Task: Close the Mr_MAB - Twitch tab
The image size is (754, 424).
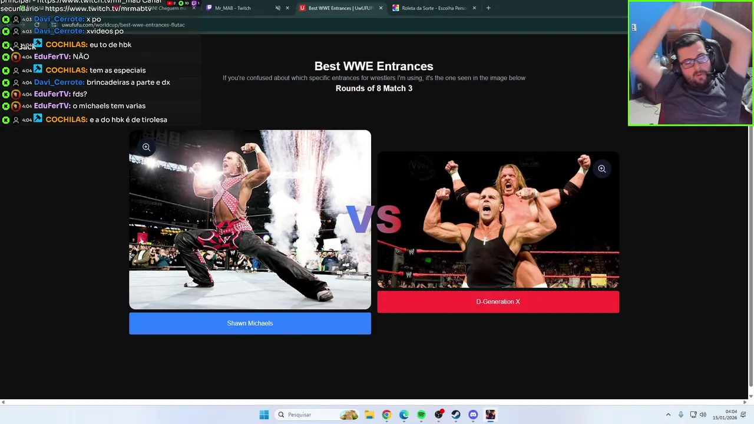Action: pyautogui.click(x=287, y=8)
